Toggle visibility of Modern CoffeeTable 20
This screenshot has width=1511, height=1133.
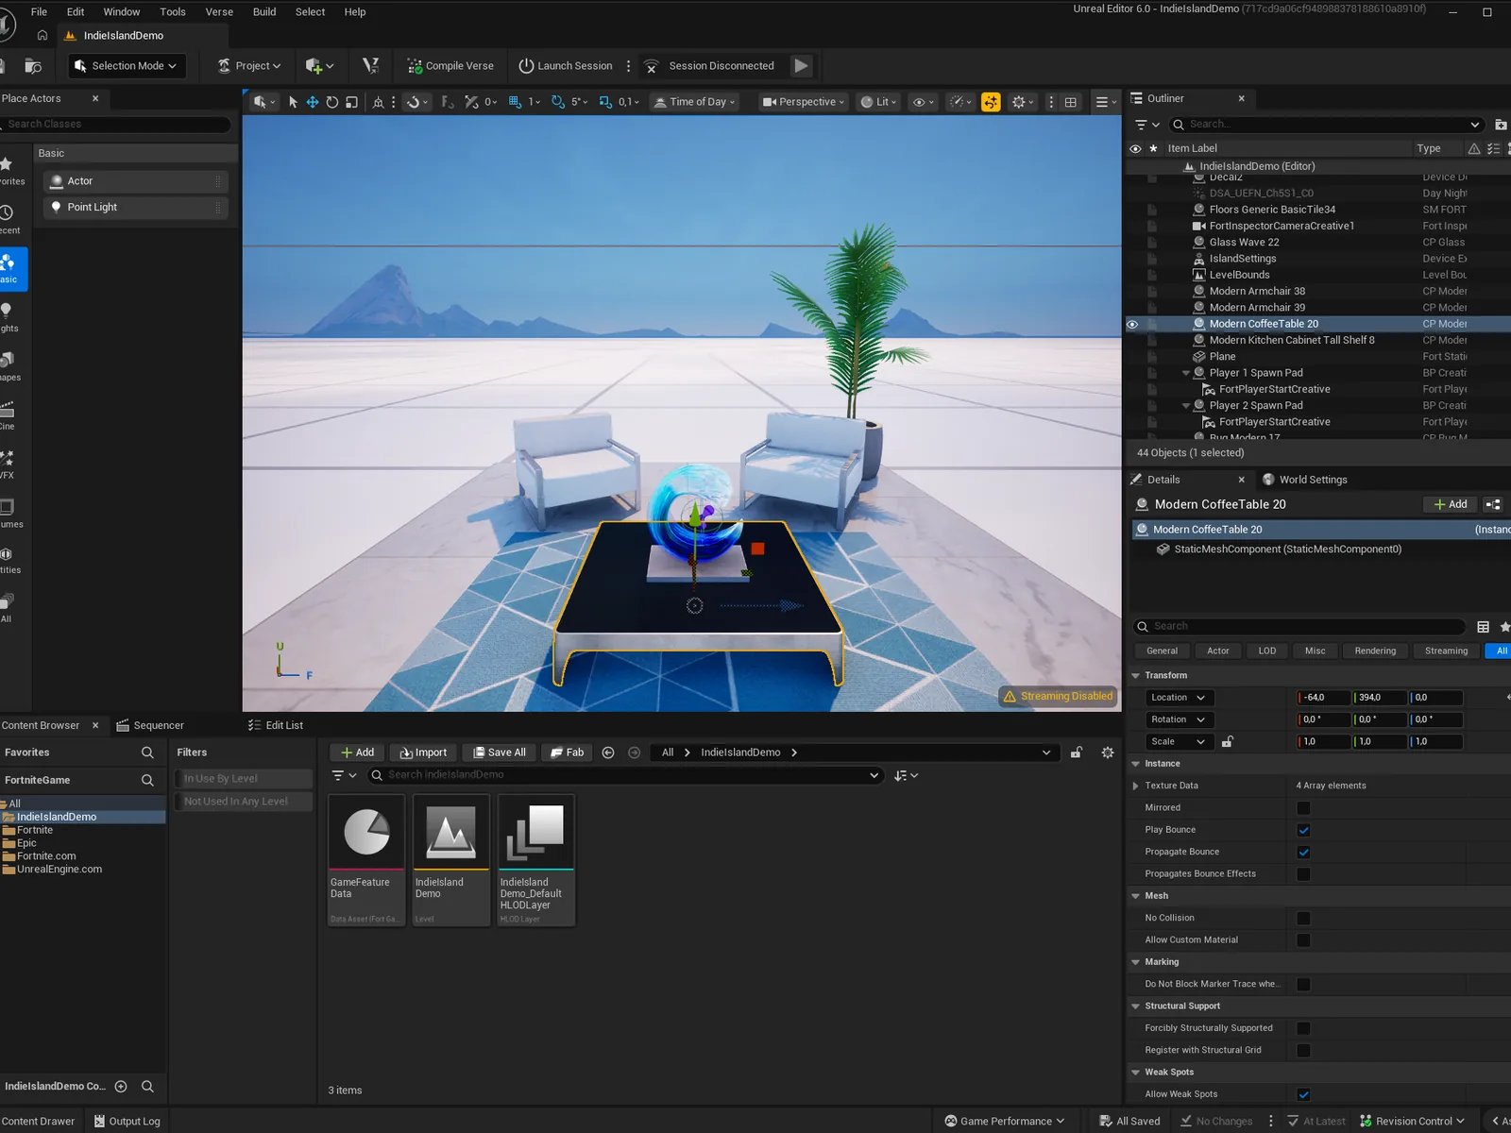(1132, 324)
